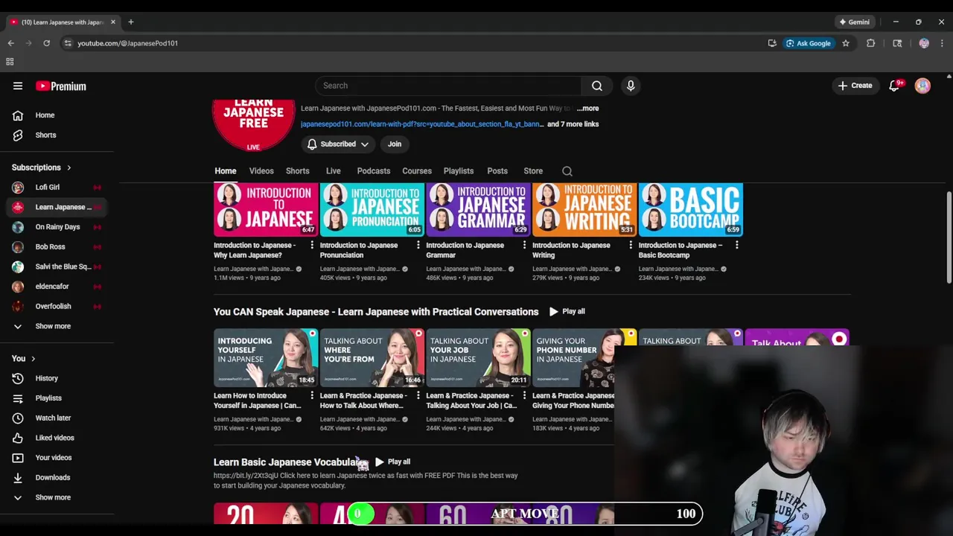Open Downloads in the sidebar
This screenshot has width=953, height=536.
[57, 477]
